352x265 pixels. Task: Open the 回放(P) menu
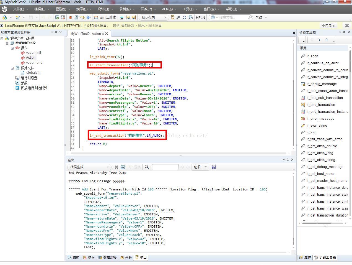(x=146, y=9)
